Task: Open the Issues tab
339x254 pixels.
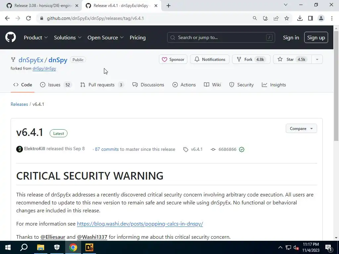Action: 56,85
